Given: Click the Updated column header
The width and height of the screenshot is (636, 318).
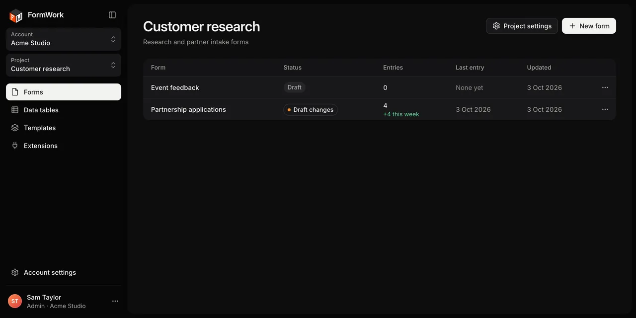Looking at the screenshot, I should [539, 68].
